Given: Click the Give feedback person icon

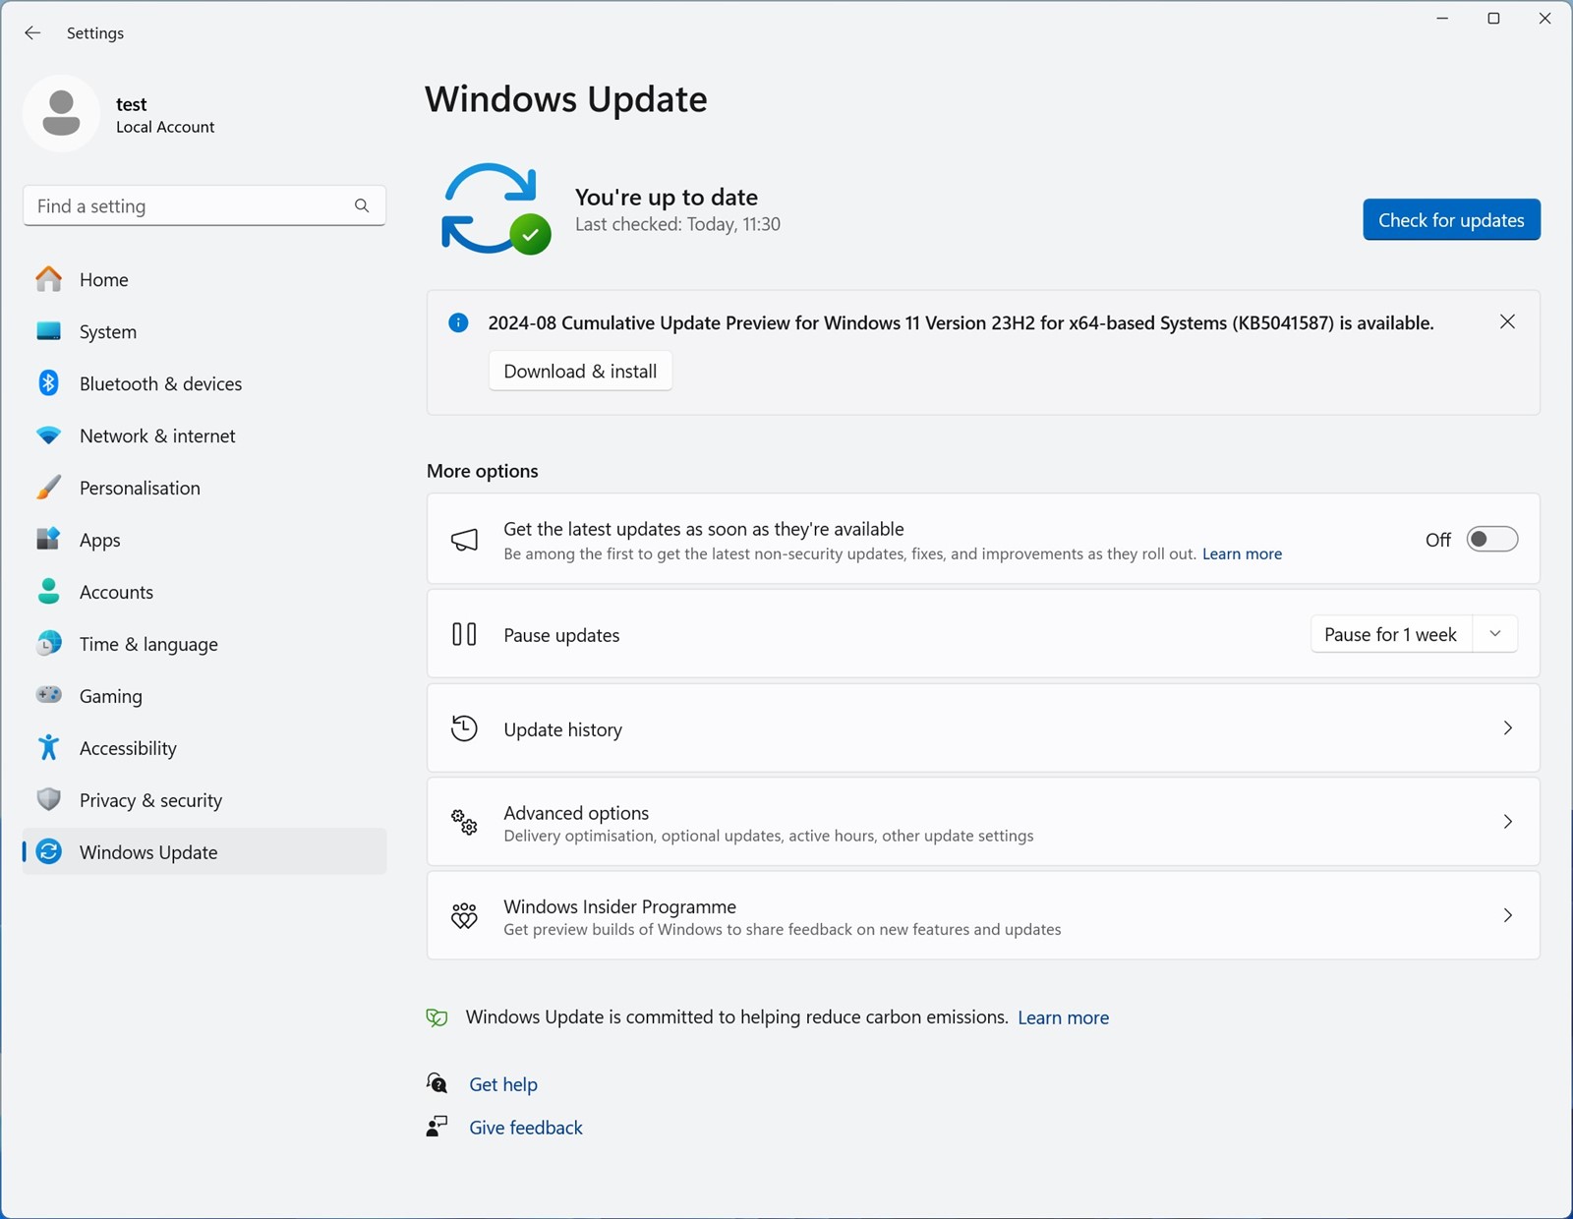Looking at the screenshot, I should pos(437,1127).
